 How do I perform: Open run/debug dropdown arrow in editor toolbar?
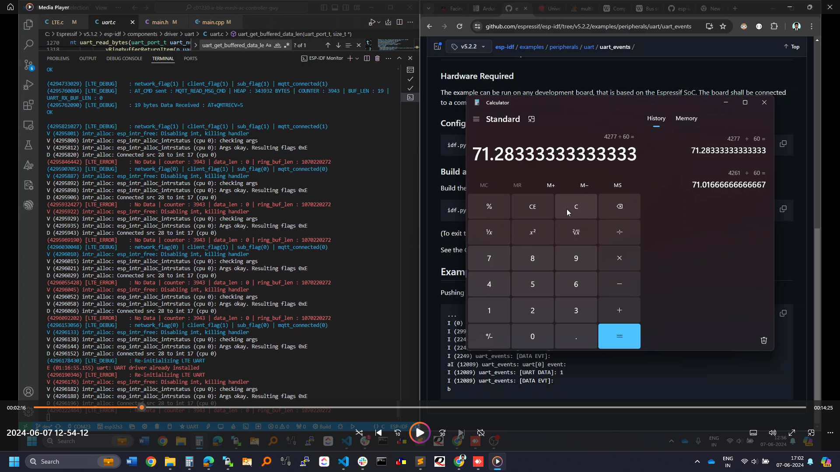click(x=378, y=22)
